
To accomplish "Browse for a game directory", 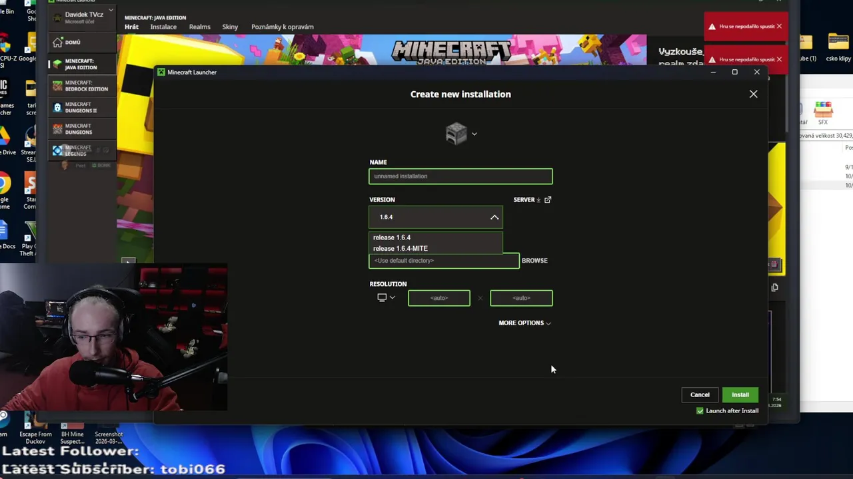I will pyautogui.click(x=534, y=261).
